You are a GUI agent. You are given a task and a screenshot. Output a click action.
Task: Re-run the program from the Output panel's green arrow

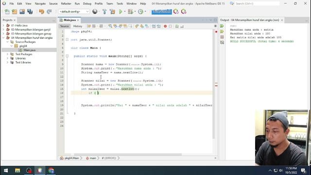[222, 26]
